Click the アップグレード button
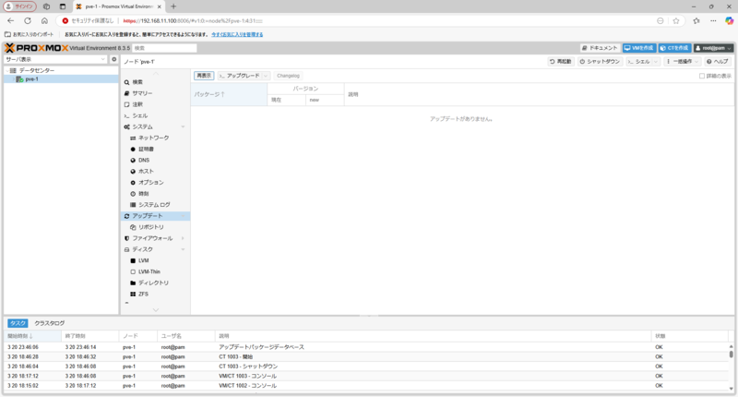This screenshot has height=397, width=738. (x=239, y=76)
